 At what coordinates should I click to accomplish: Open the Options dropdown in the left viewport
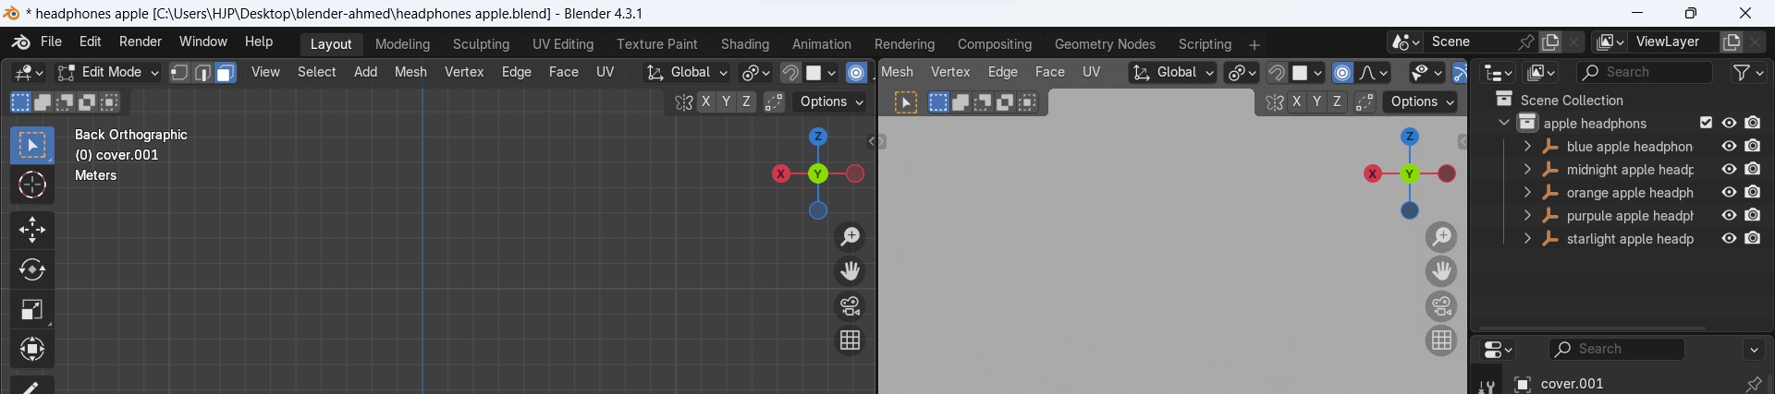pos(832,102)
